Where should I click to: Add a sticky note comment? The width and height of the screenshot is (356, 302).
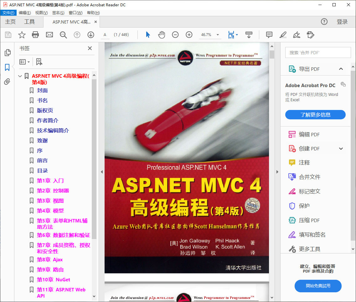click(269, 35)
